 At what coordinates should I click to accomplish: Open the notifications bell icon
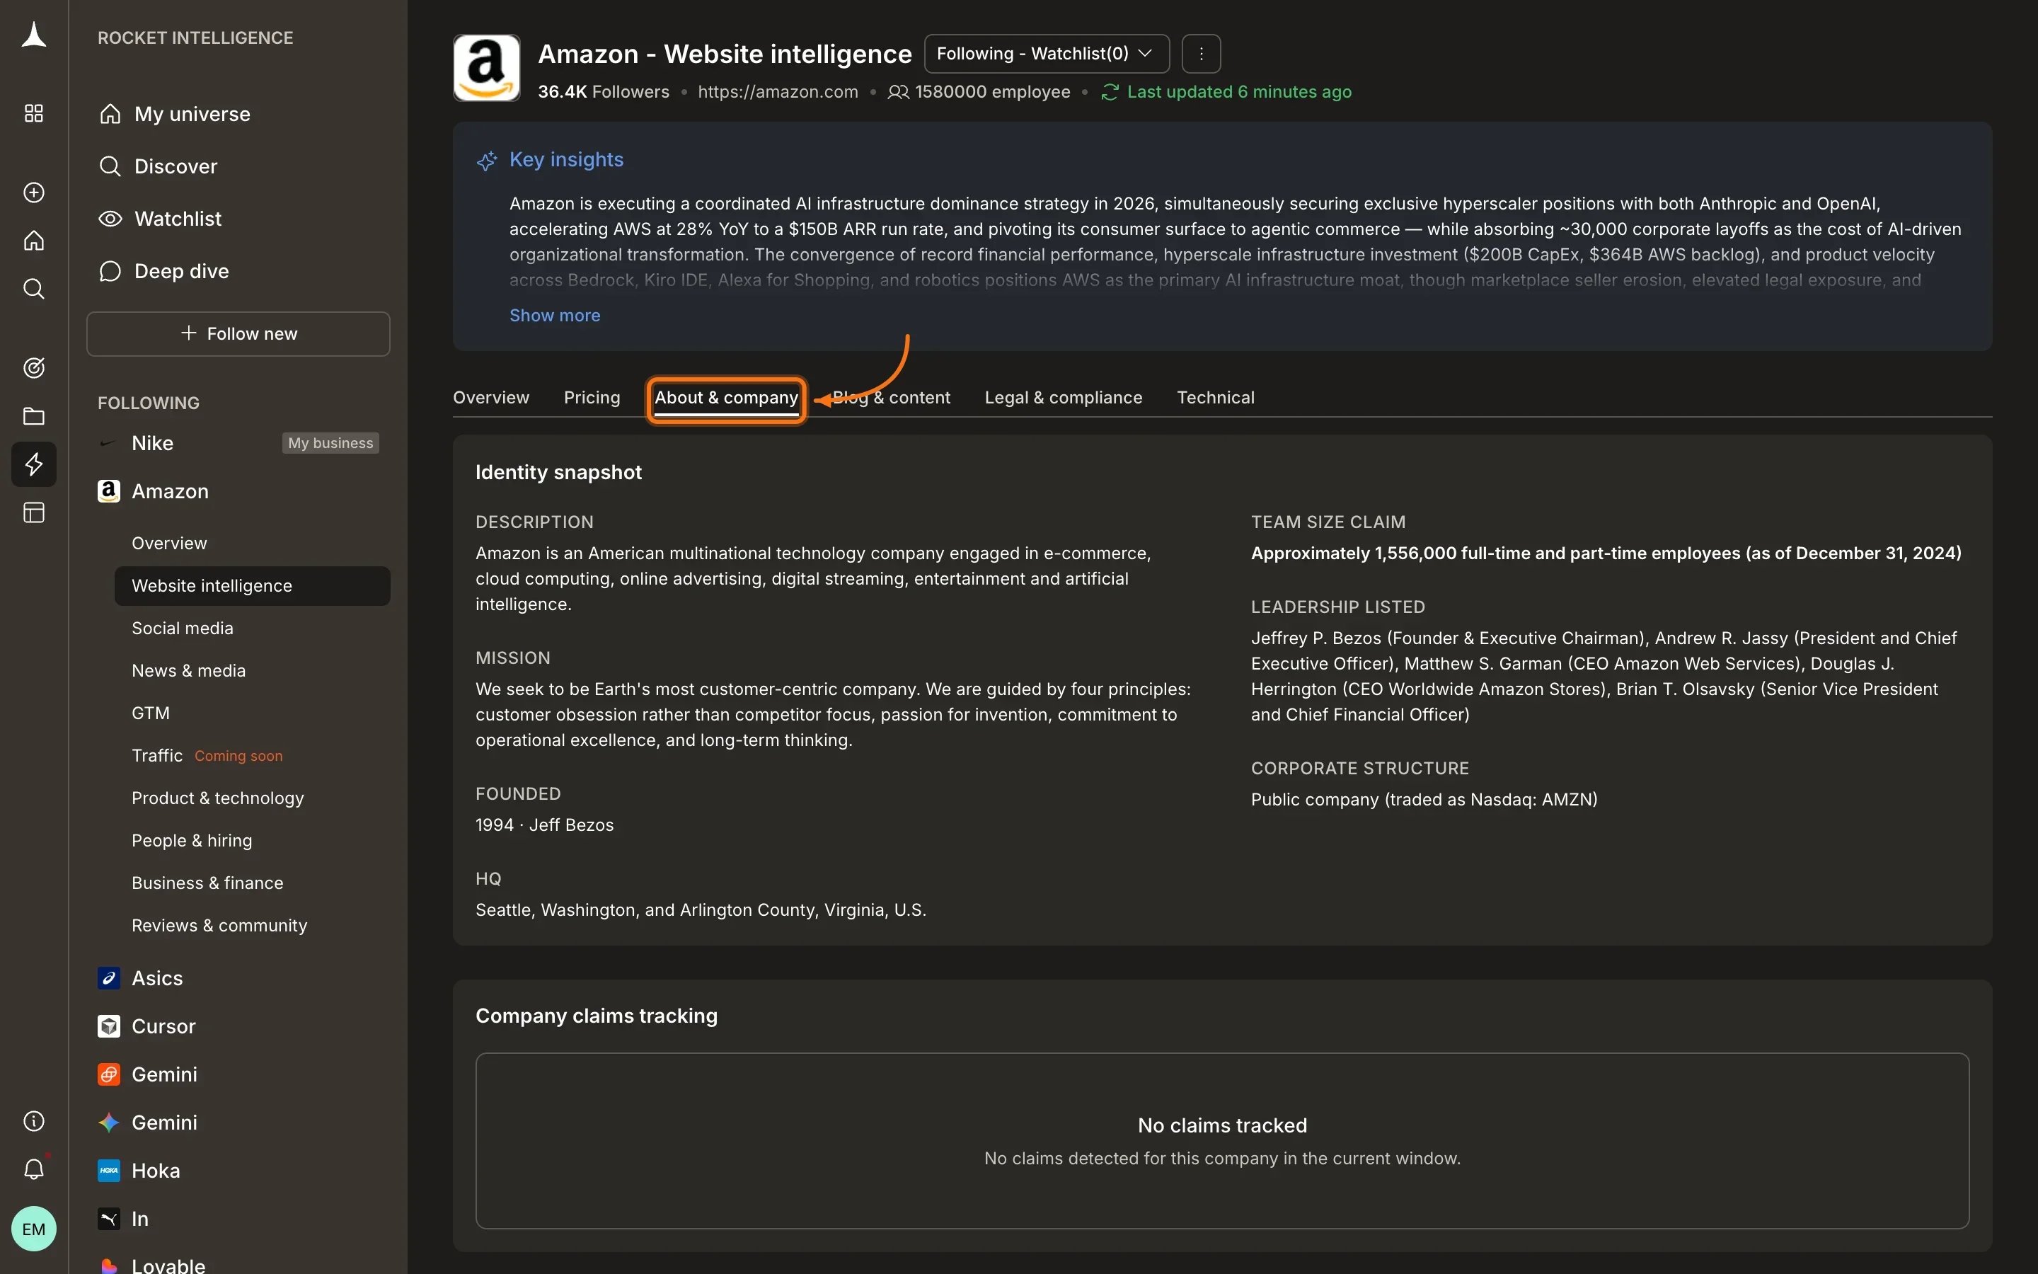(x=34, y=1169)
